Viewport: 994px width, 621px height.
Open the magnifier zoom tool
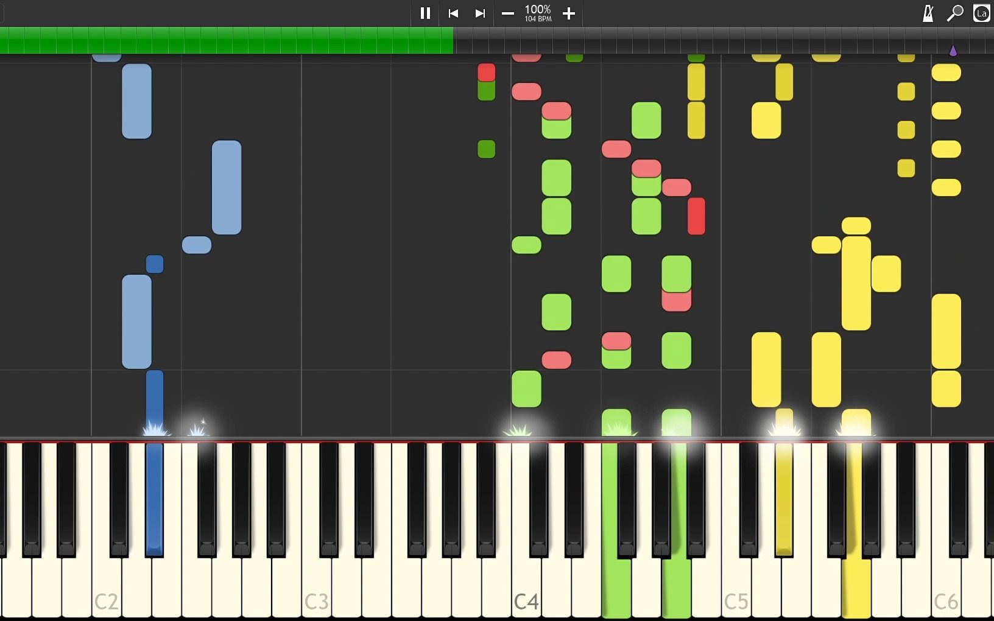[955, 13]
